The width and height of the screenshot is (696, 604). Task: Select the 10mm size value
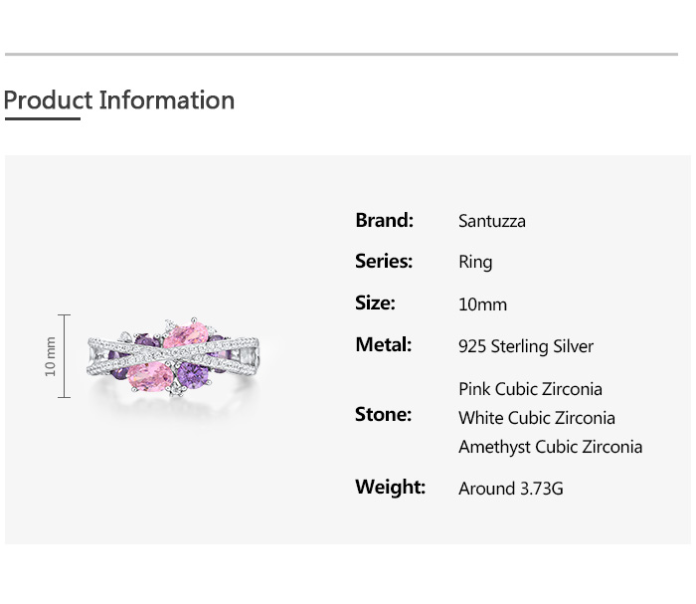pos(482,304)
